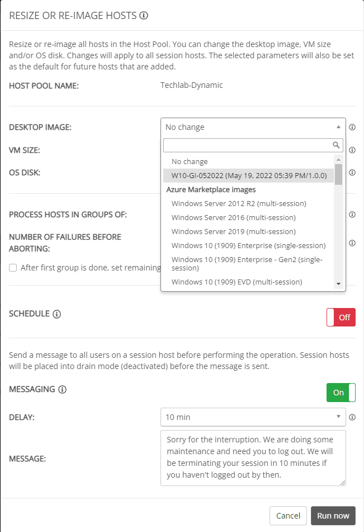The width and height of the screenshot is (364, 532).
Task: Click the Message text area
Action: point(253,458)
